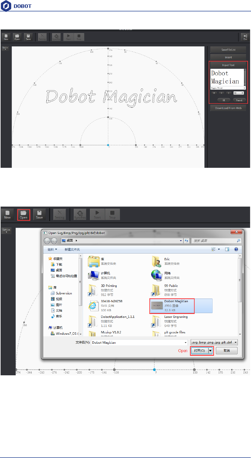Click 新建文件夹 in the dialog toolbar
This screenshot has height=458, width=251.
tap(72, 249)
